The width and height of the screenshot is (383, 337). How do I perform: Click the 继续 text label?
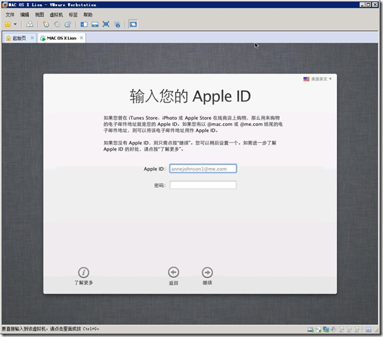coord(207,283)
